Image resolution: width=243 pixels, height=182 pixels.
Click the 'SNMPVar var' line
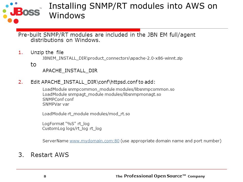click(x=56, y=104)
